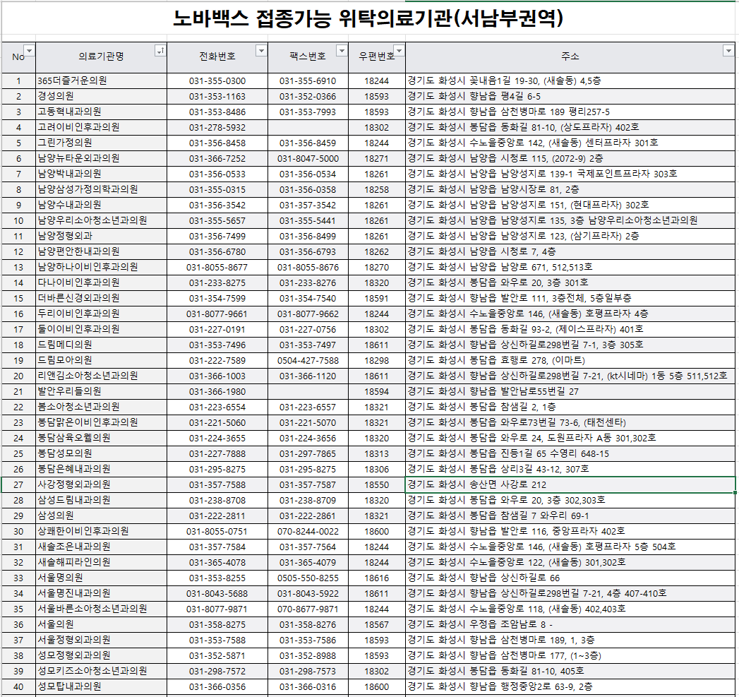
Task: Select cell 서울정형외과의원
Action: click(x=102, y=641)
